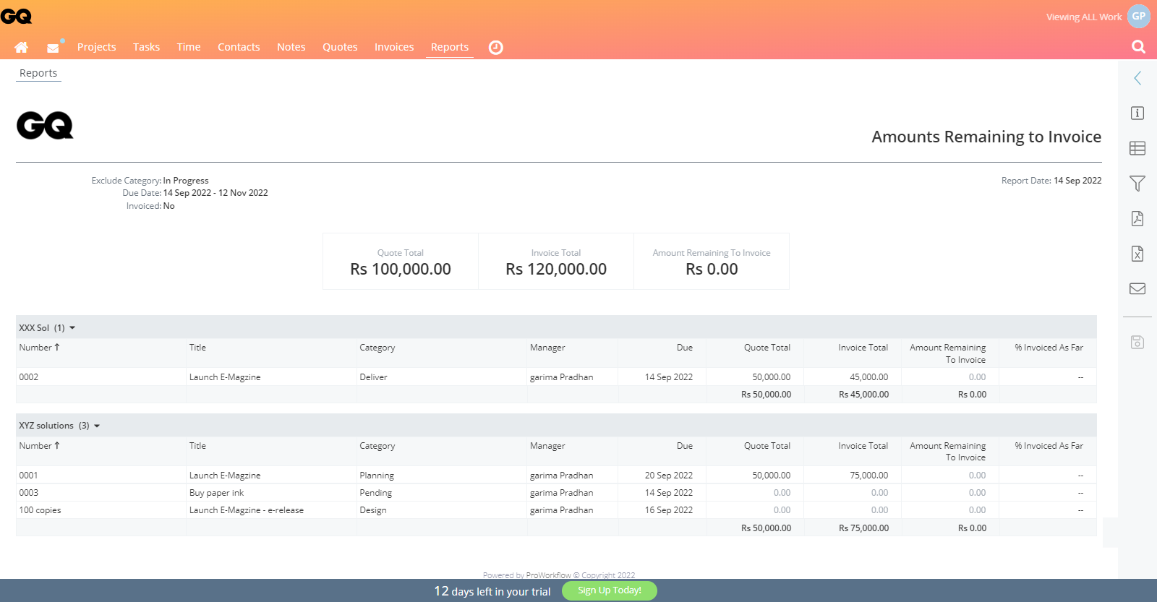The image size is (1157, 602).
Task: Sort XXX Sol table by Number arrow
Action: (x=57, y=347)
